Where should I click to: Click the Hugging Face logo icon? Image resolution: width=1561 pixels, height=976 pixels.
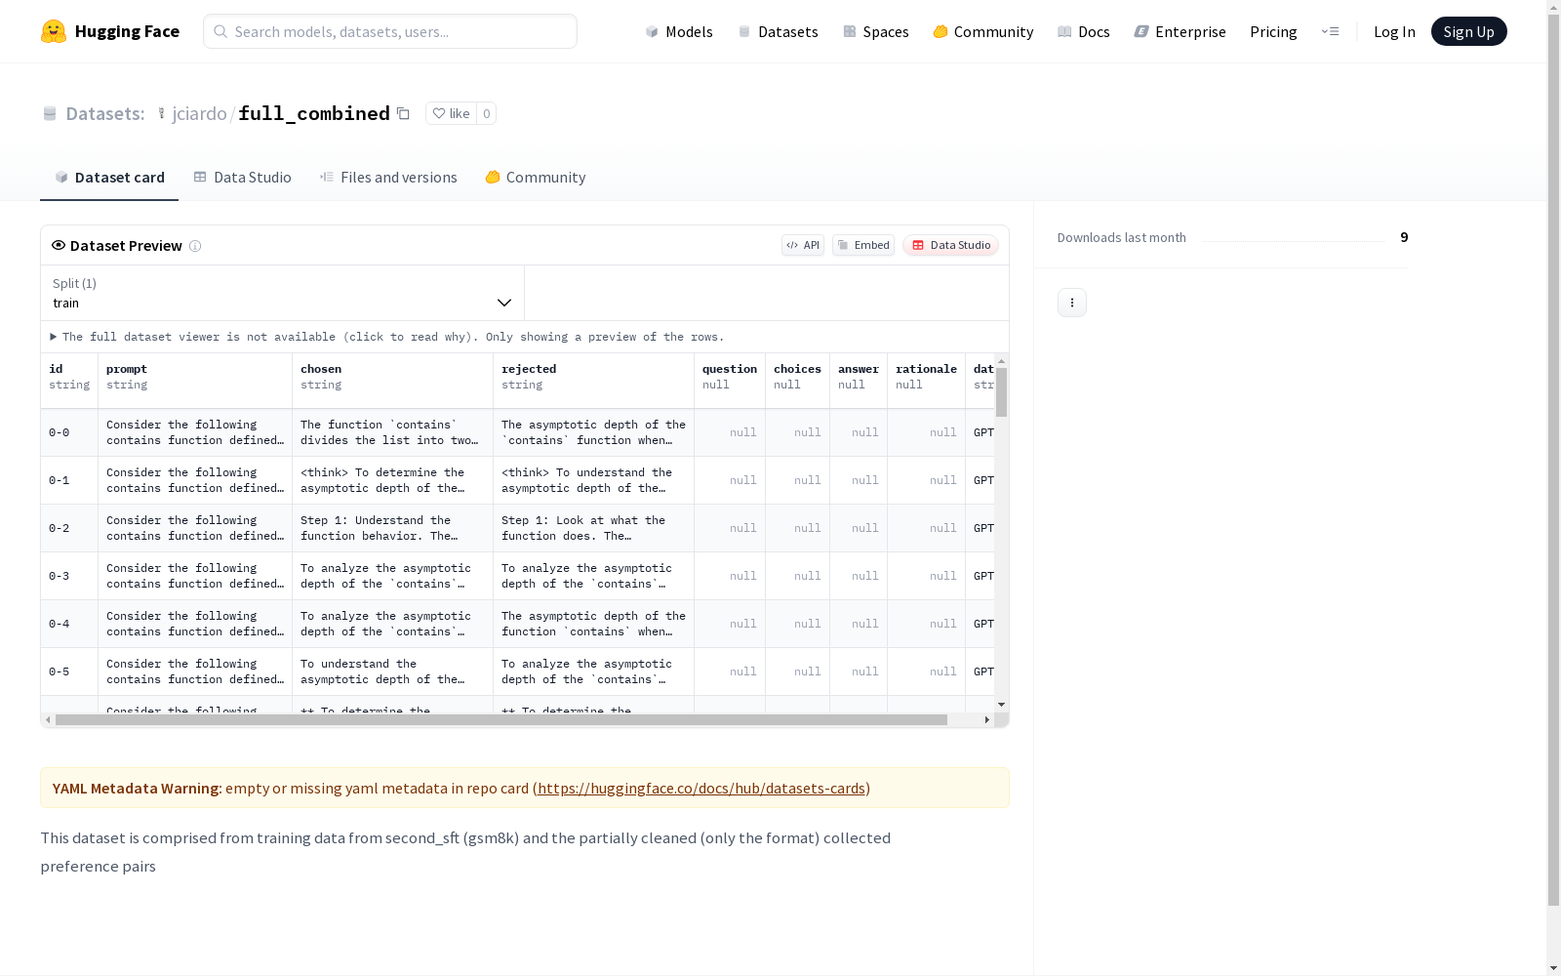tap(54, 31)
